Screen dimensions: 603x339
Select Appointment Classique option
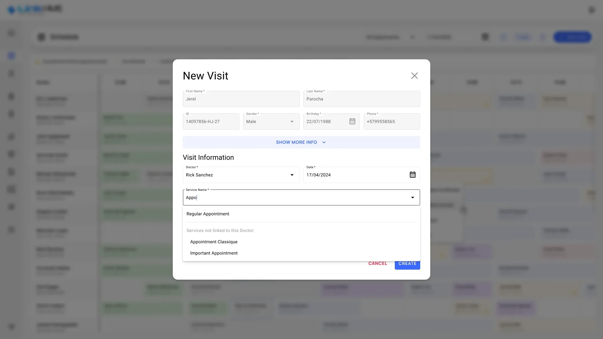tap(301, 242)
